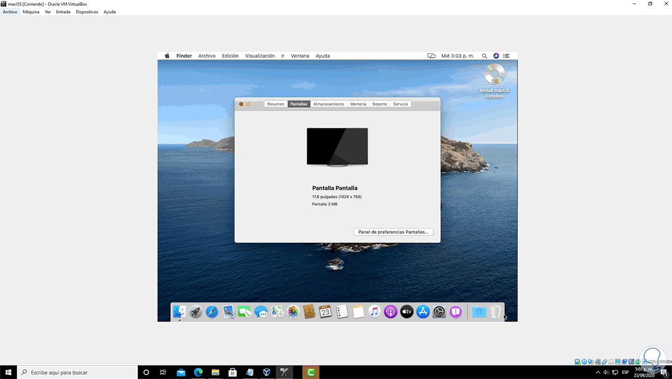
Task: Open Reminders list icon in dock
Action: (x=342, y=312)
